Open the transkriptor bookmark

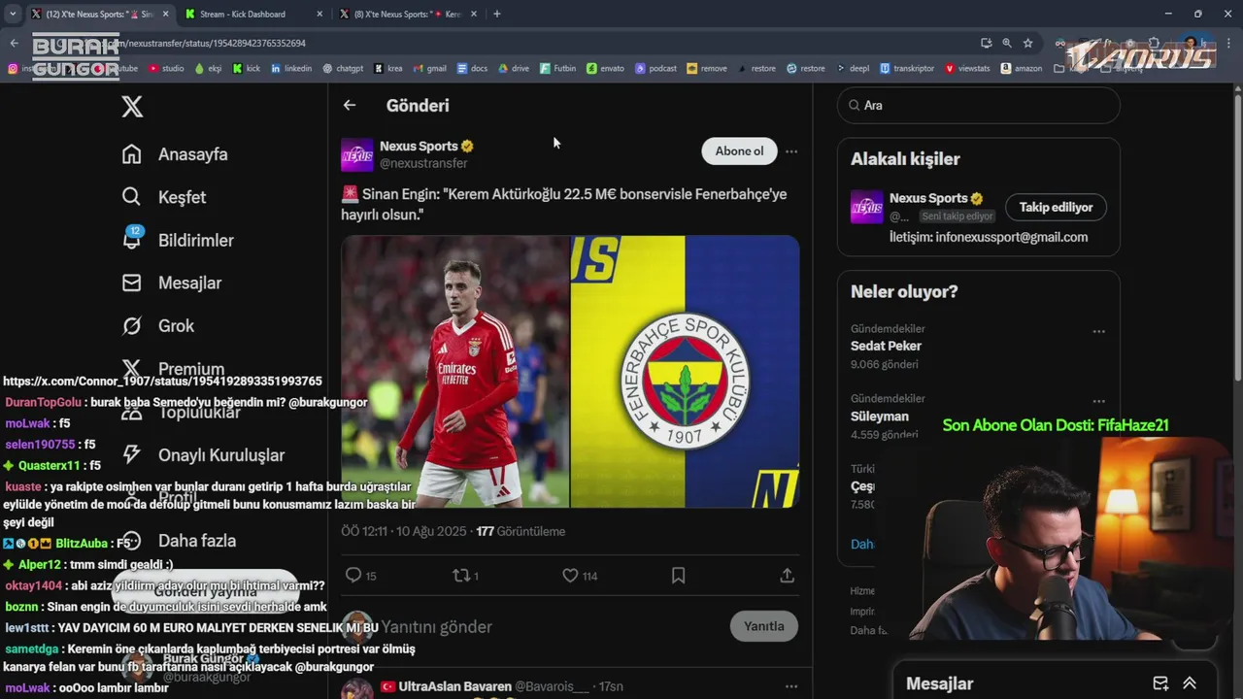coord(907,68)
